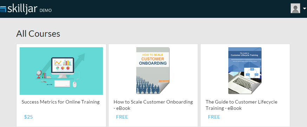Click the $25 price label
The width and height of the screenshot is (307, 127).
[x=28, y=117]
